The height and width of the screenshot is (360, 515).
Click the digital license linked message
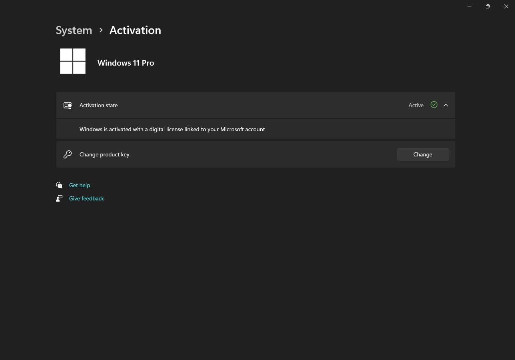click(172, 129)
